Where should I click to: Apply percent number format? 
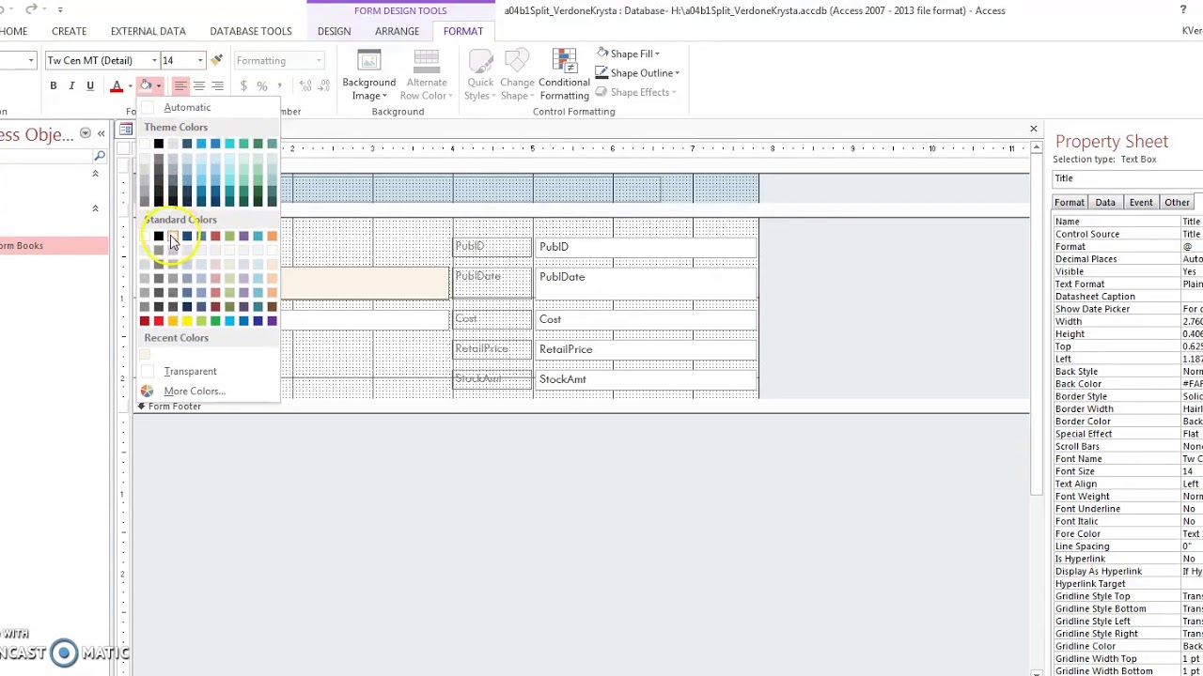262,86
